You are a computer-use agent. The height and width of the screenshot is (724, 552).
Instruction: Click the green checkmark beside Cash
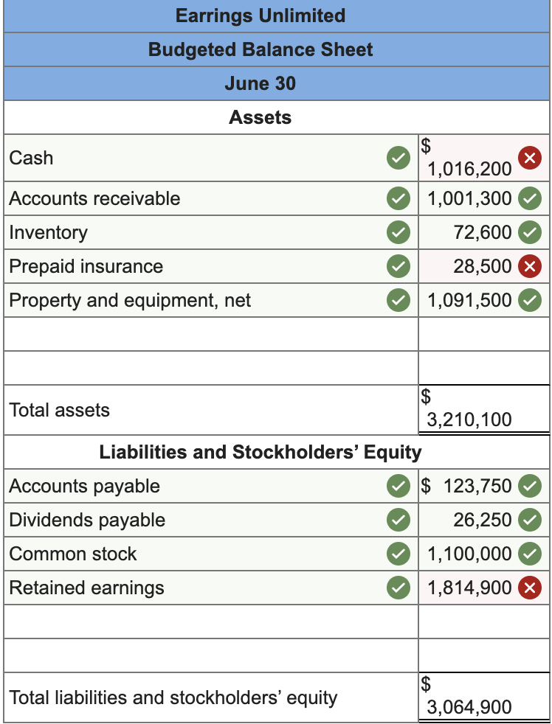coord(398,158)
